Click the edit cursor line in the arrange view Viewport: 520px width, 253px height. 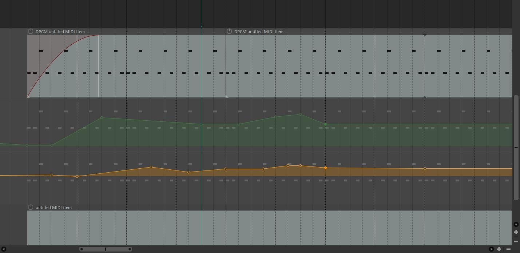click(x=201, y=109)
